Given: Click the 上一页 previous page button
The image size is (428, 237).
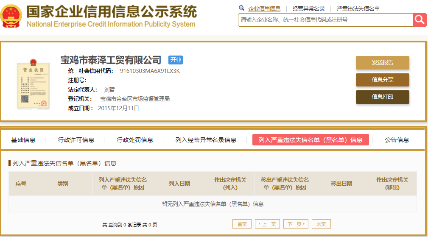Looking at the screenshot, I should tap(267, 224).
